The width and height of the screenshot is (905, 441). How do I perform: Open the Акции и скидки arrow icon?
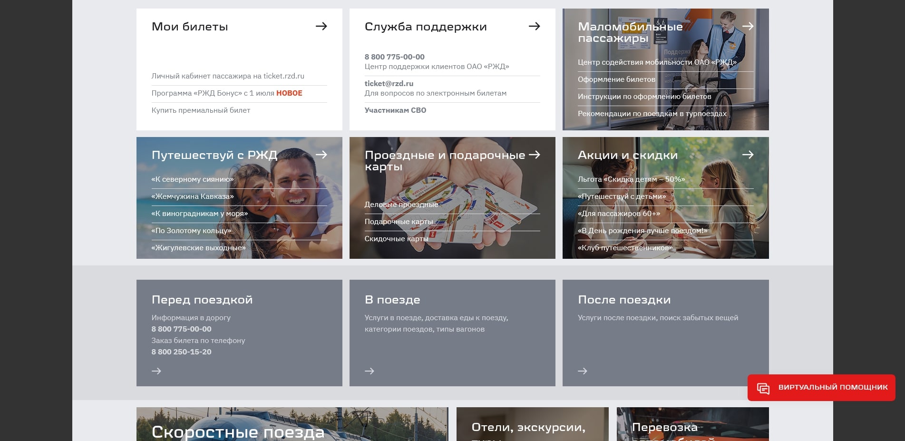tap(748, 155)
